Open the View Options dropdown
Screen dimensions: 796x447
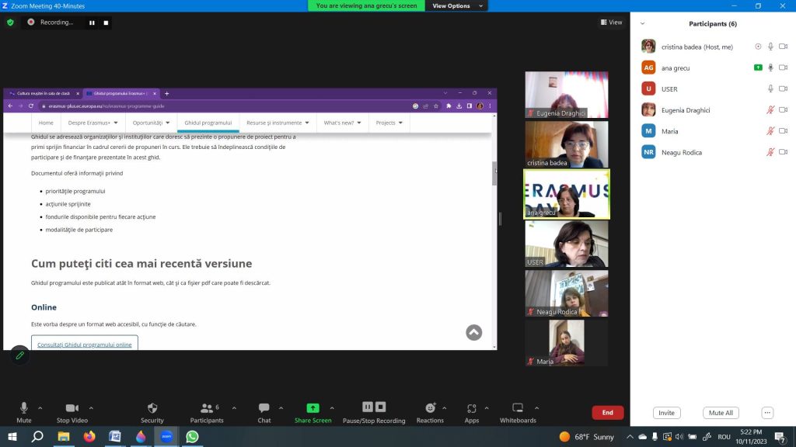(x=457, y=5)
